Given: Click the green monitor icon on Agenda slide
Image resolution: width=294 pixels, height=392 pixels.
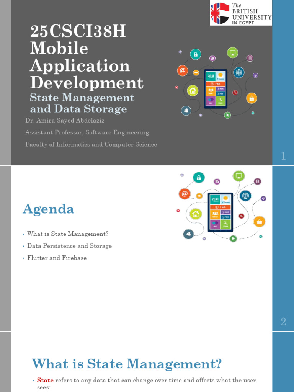Looking at the screenshot, I should (239, 176).
